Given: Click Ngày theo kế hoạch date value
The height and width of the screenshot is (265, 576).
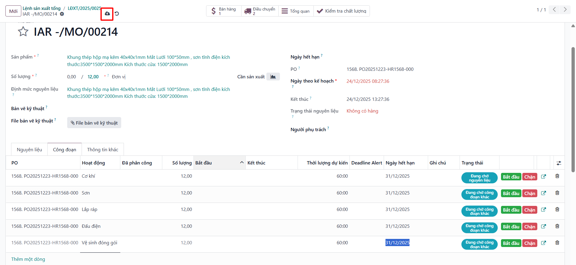Looking at the screenshot, I should [x=368, y=81].
